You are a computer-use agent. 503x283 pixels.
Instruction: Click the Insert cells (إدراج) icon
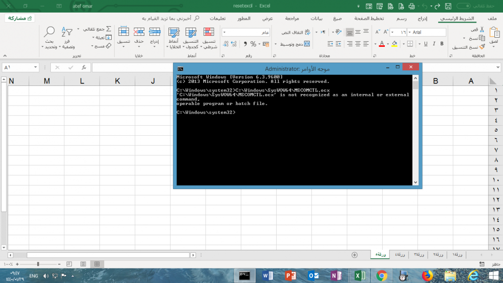tap(154, 32)
